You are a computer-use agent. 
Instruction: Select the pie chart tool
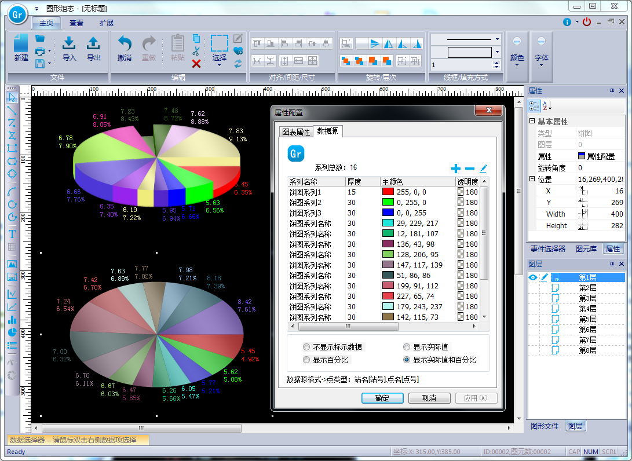tap(12, 332)
